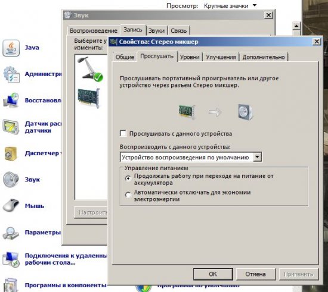328x292 pixels.
Task: Open the Java control panel icon
Action: 11,48
